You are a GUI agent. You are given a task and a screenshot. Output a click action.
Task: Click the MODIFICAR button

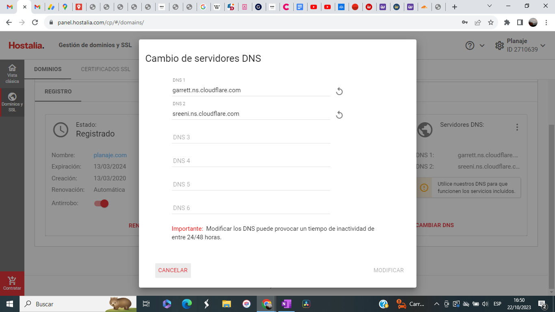pyautogui.click(x=388, y=271)
